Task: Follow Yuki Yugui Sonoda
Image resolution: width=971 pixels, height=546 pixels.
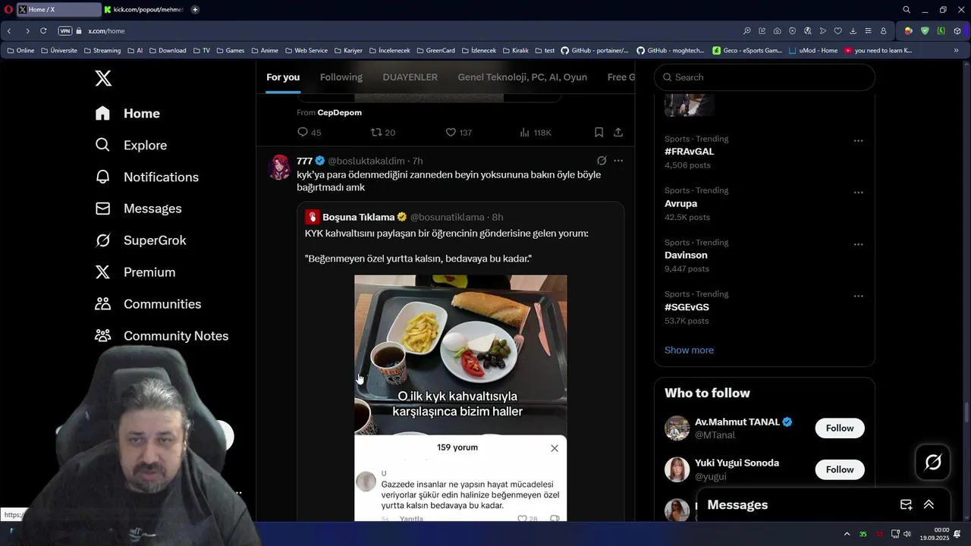Action: pyautogui.click(x=840, y=469)
